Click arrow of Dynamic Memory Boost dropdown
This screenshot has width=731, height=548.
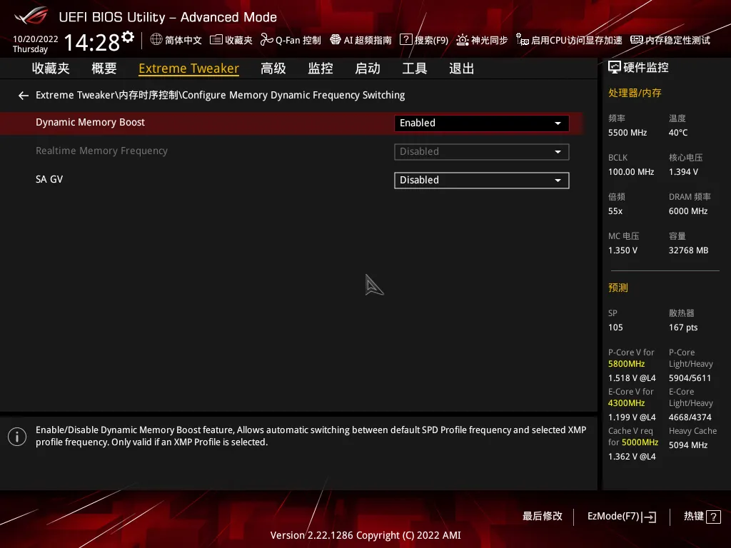pyautogui.click(x=558, y=123)
